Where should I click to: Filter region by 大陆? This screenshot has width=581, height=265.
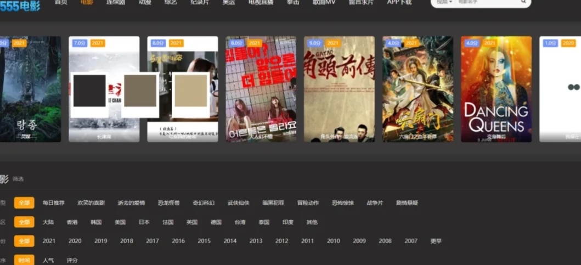click(48, 222)
